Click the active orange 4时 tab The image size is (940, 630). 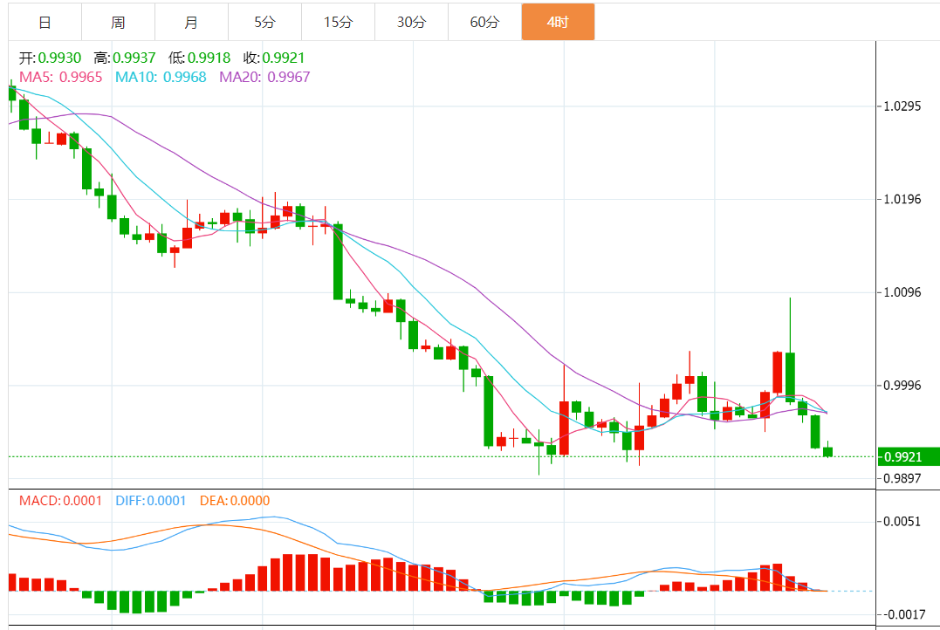point(558,22)
